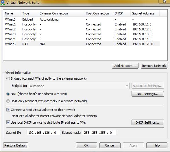Viewport: 170px width, 152px height.
Task: Click the Virtual Network Editor title icon
Action: 2,2
